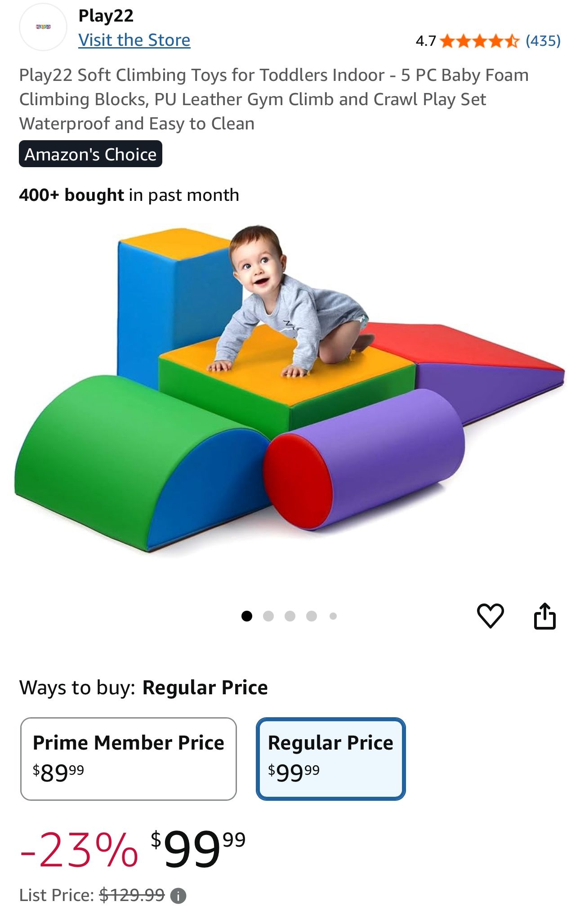Select the first active image dot
Image resolution: width=580 pixels, height=910 pixels.
tap(247, 616)
